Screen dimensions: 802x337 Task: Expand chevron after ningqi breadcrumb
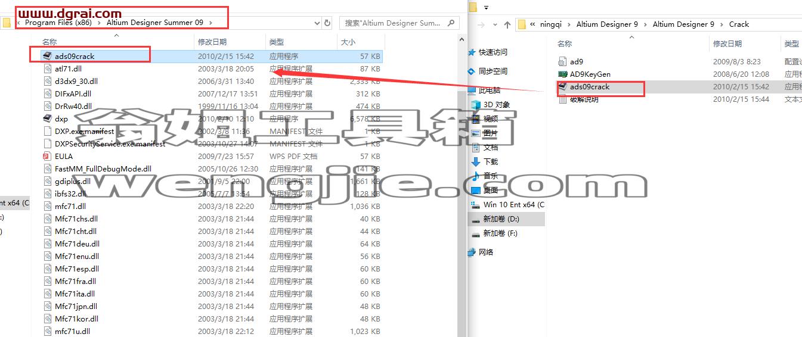570,24
